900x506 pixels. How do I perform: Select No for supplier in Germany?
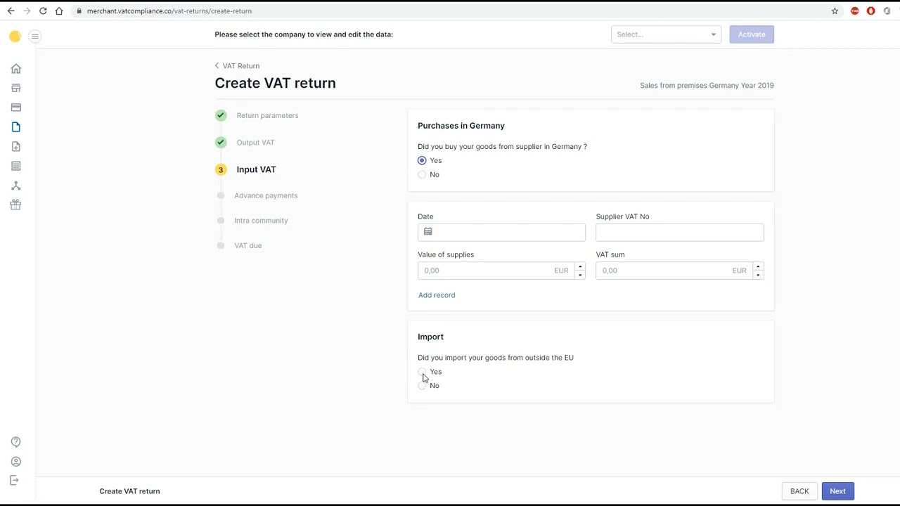tap(422, 174)
